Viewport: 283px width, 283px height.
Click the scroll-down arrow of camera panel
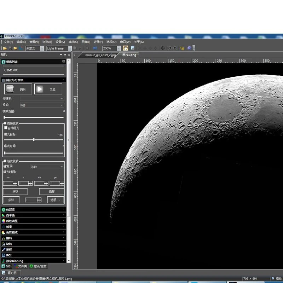[x=69, y=261]
